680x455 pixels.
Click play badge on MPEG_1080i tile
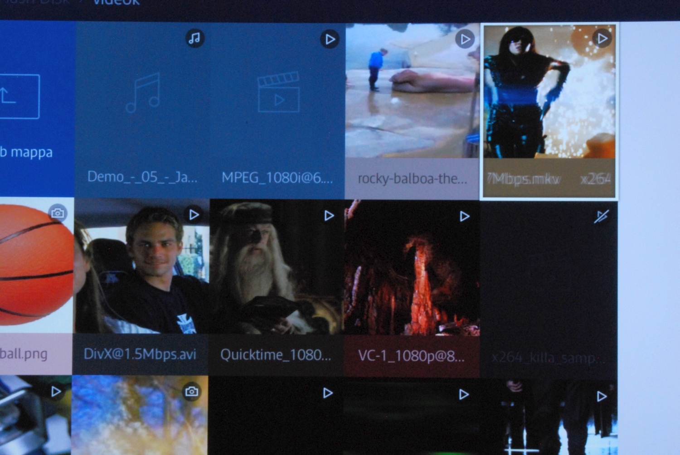coord(330,39)
